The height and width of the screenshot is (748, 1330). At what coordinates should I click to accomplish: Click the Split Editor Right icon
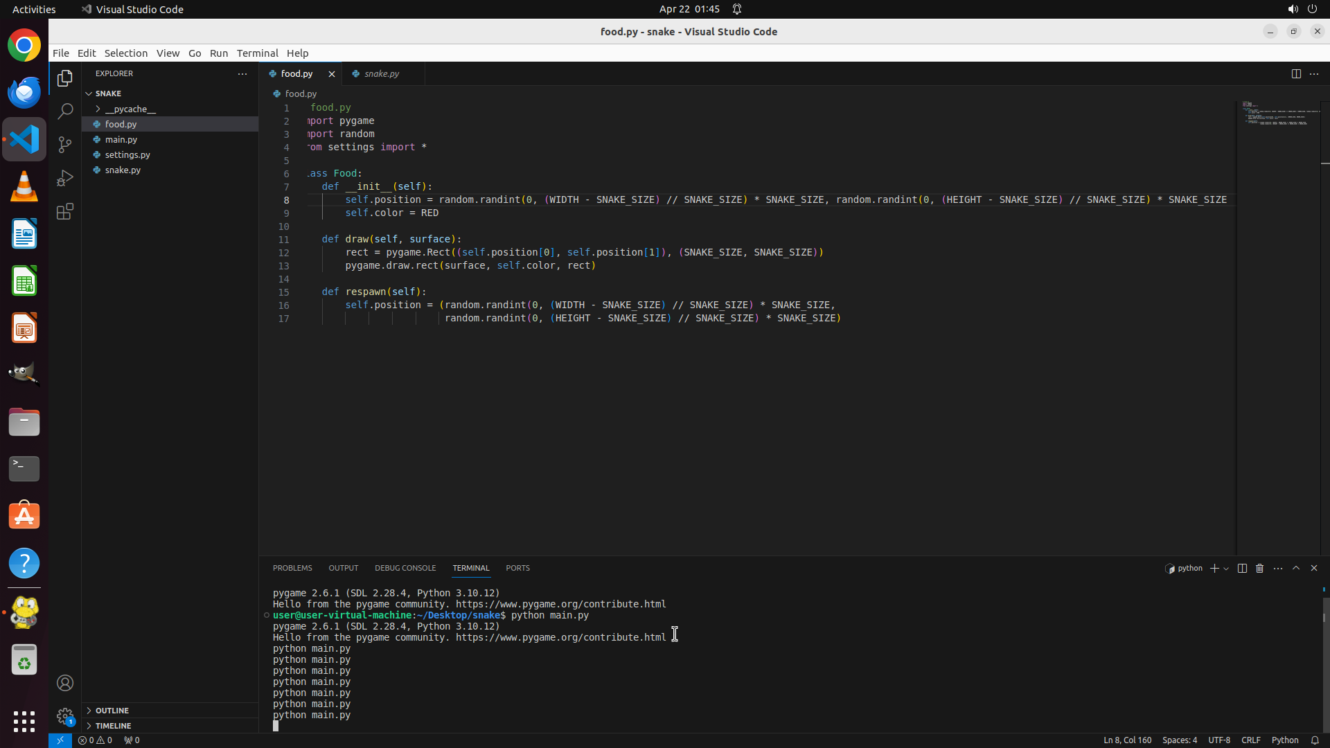coord(1296,73)
